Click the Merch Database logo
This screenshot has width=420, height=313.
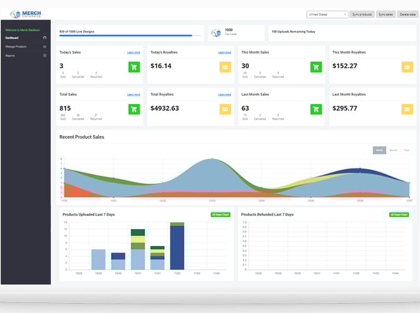[x=26, y=14]
